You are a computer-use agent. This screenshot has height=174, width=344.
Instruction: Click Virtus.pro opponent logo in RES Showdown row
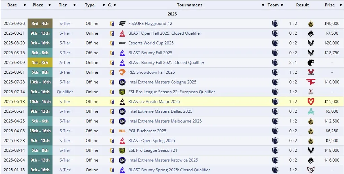click(311, 72)
